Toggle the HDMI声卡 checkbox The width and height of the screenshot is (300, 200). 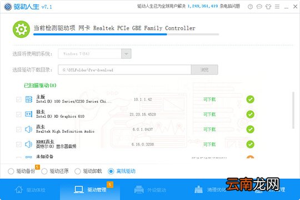pos(19,144)
